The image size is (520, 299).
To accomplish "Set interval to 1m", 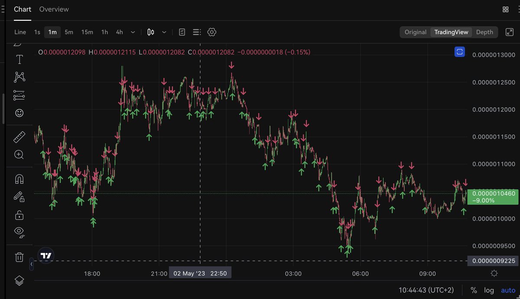I will click(x=52, y=32).
